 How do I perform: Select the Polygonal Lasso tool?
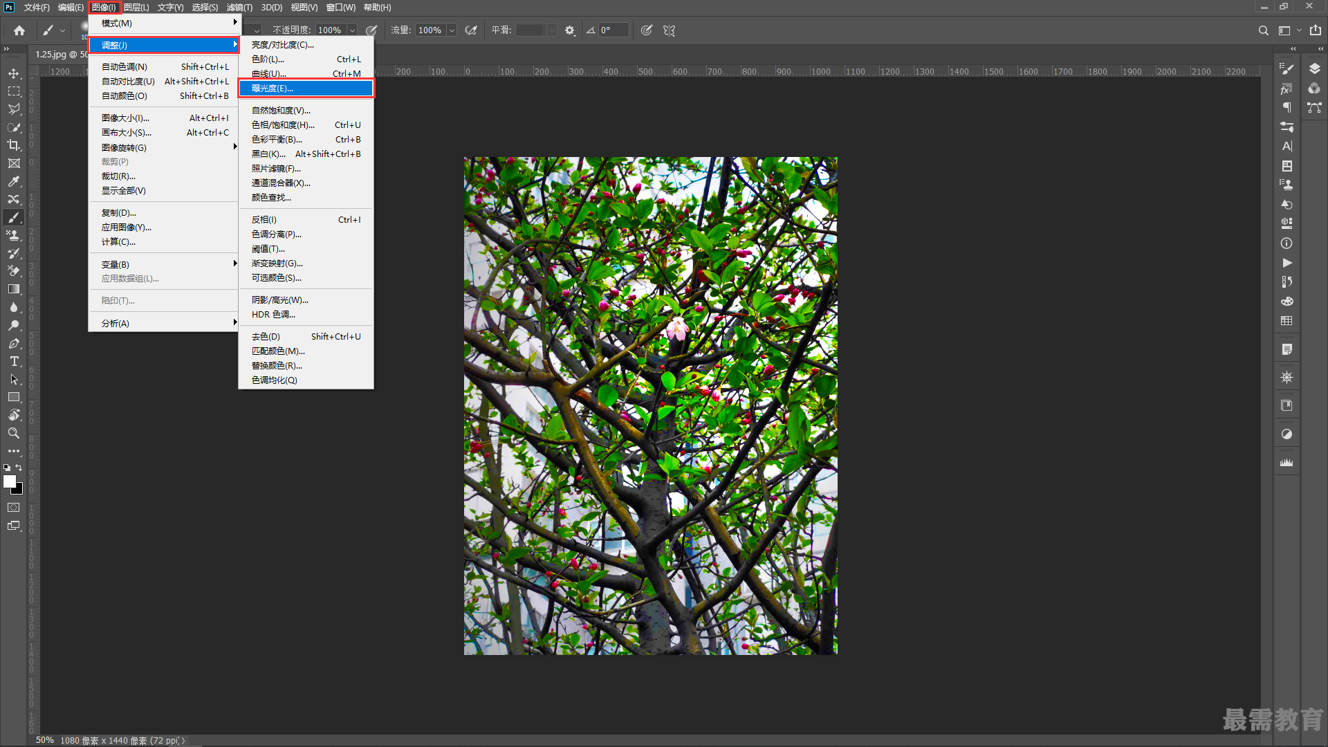tap(14, 109)
